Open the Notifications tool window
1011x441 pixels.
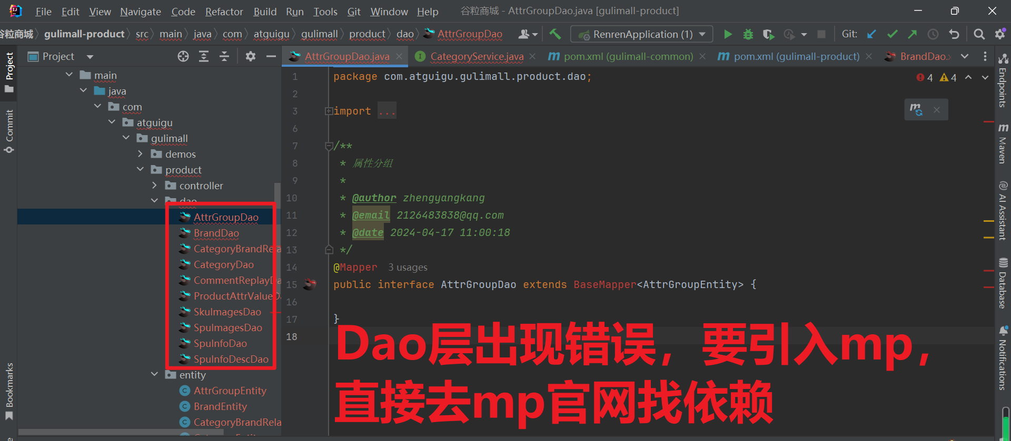point(1003,358)
